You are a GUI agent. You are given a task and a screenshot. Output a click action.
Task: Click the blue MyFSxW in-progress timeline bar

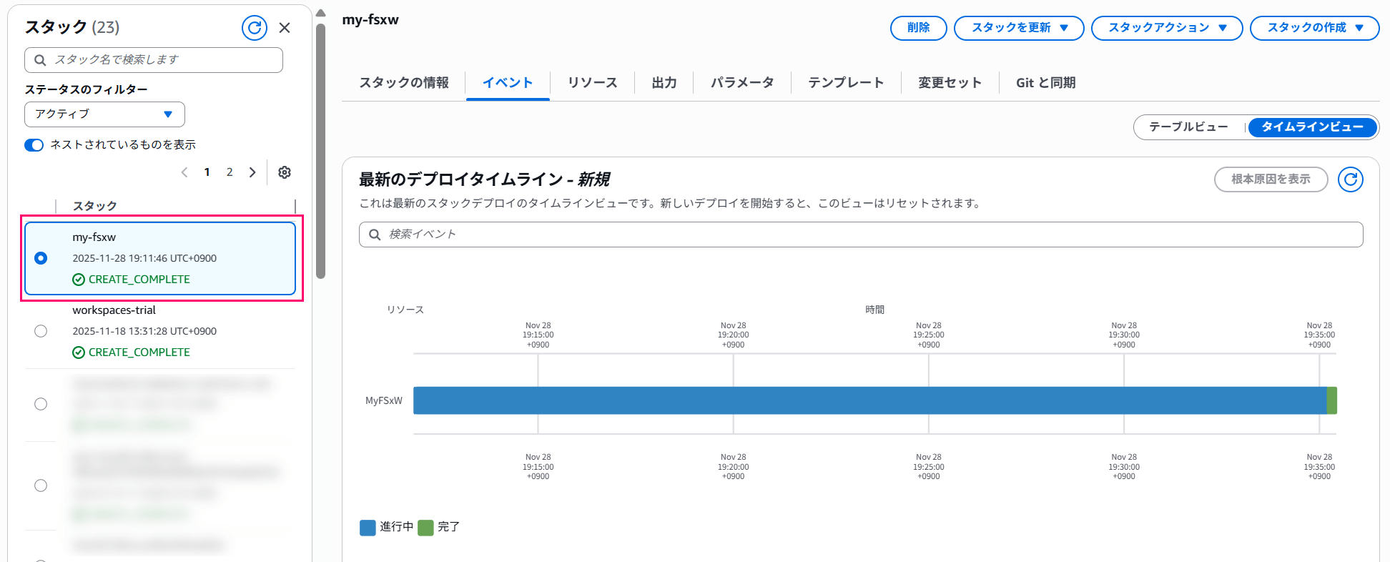869,400
